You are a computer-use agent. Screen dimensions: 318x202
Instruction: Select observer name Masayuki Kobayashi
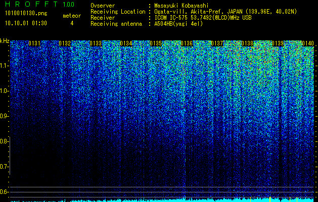point(181,6)
